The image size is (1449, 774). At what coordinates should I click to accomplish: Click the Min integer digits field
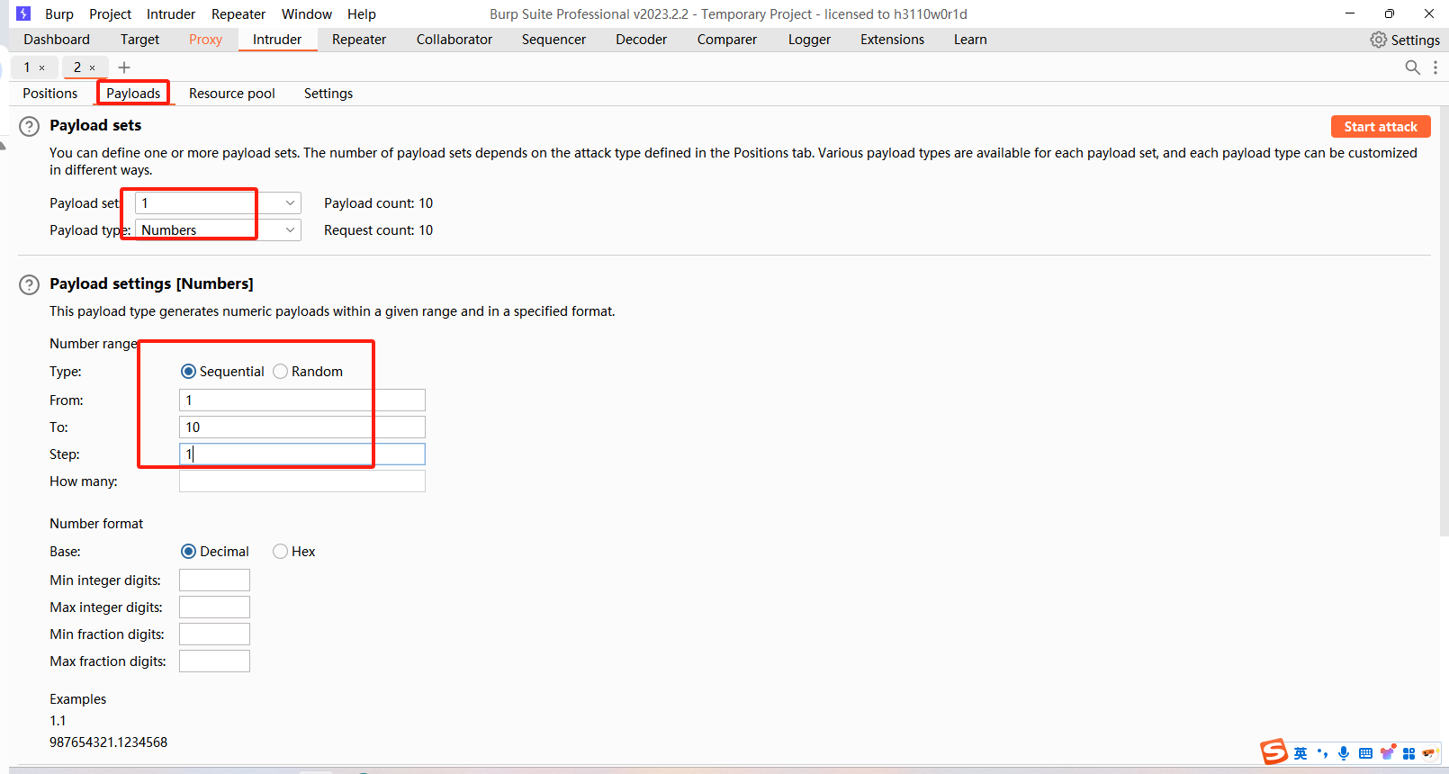point(214,580)
